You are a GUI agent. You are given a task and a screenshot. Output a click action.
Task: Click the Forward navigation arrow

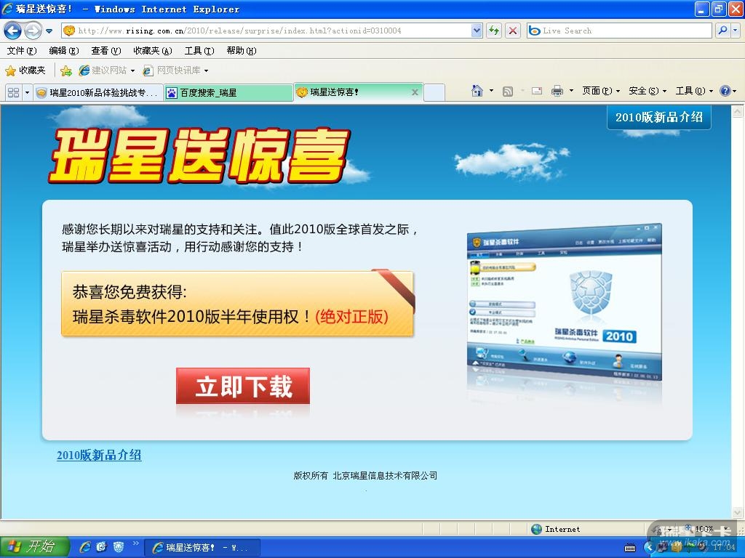pyautogui.click(x=33, y=31)
